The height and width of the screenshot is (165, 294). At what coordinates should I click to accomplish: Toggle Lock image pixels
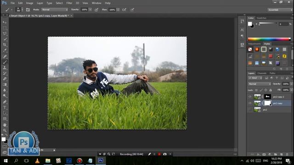click(x=261, y=90)
